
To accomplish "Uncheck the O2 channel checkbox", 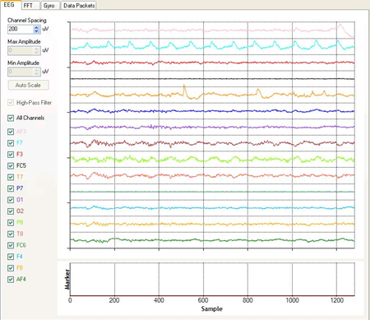I will tap(11, 211).
